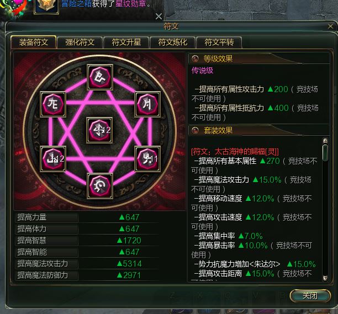Click the 等级效果 section header orb

[x=195, y=58]
